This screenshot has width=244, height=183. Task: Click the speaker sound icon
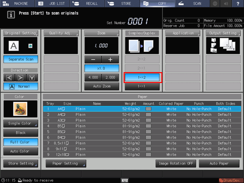coord(226,3)
